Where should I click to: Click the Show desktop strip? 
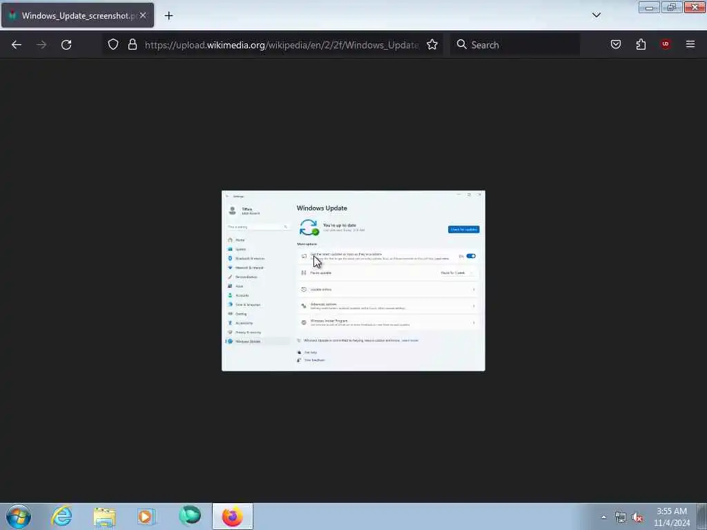pyautogui.click(x=702, y=516)
